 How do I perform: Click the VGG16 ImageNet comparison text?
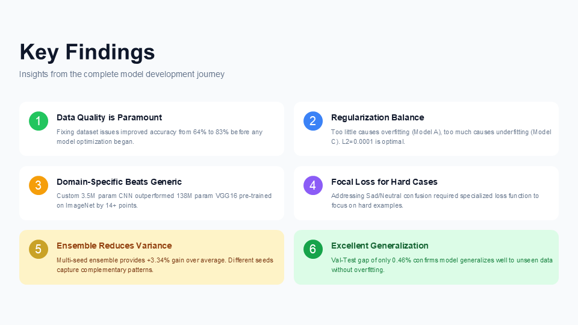pos(164,200)
